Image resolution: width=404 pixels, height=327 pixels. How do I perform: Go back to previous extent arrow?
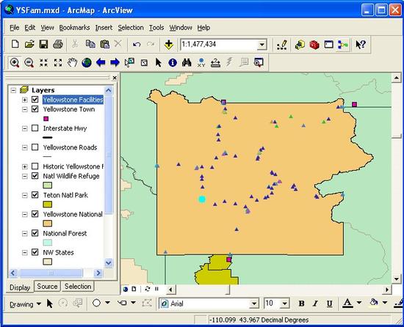click(x=101, y=62)
